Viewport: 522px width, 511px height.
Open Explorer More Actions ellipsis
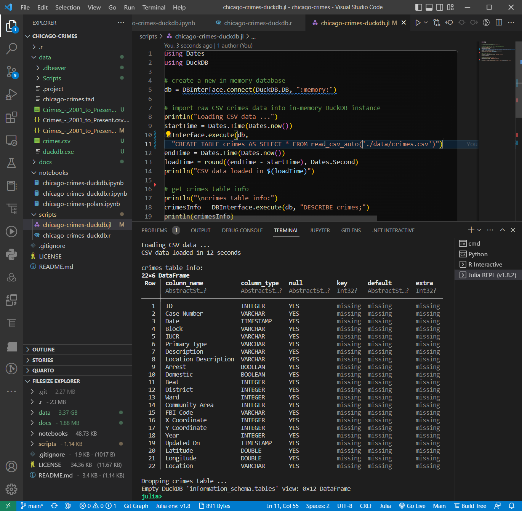coord(121,23)
